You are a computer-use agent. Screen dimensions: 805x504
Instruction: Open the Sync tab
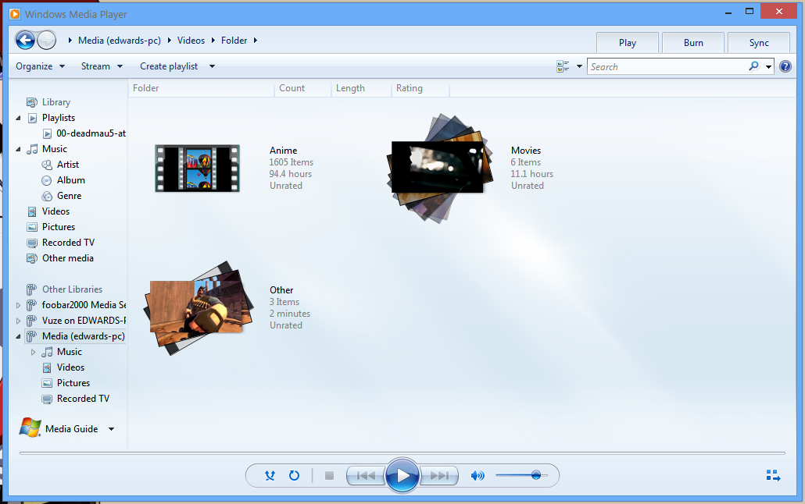tap(759, 43)
